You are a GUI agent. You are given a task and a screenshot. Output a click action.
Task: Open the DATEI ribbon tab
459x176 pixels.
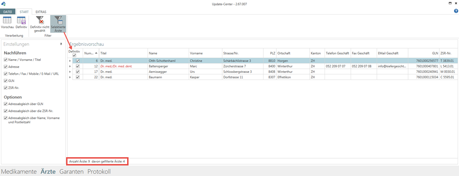[x=8, y=12]
